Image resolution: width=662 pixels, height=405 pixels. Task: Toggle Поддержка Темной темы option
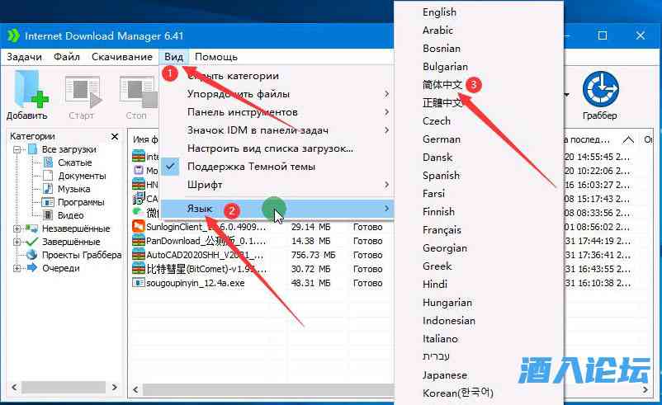[277, 167]
